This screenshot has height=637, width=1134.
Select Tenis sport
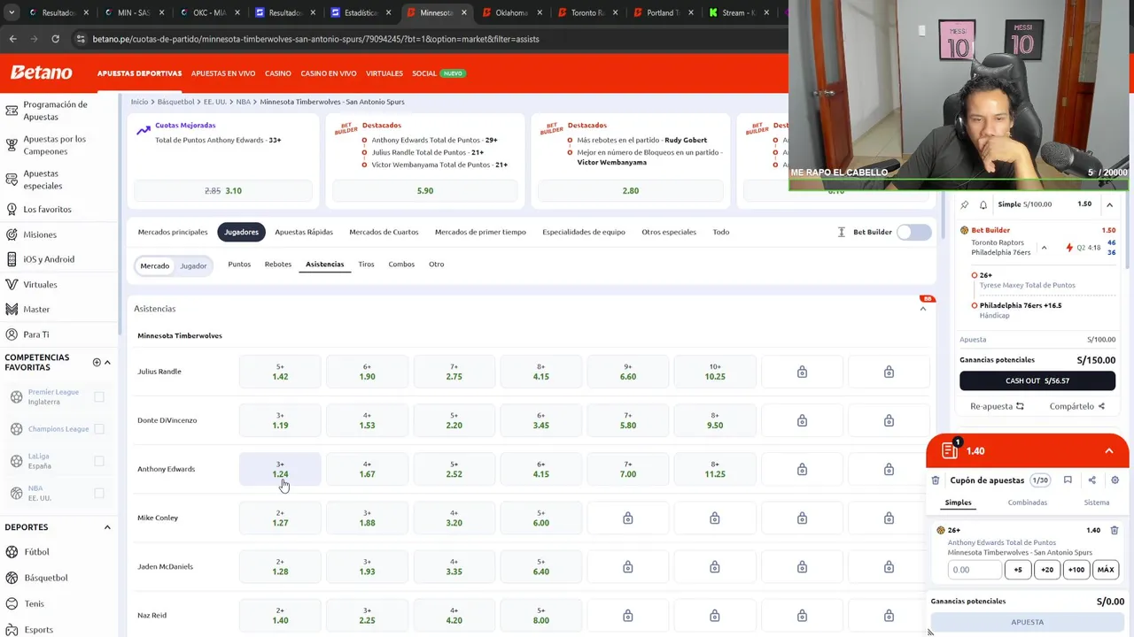pos(34,603)
